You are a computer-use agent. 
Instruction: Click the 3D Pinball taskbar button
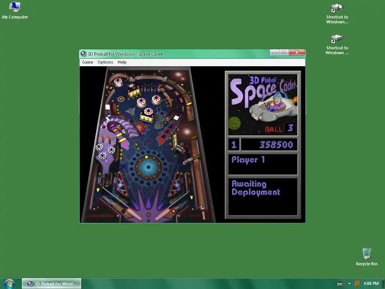52,284
